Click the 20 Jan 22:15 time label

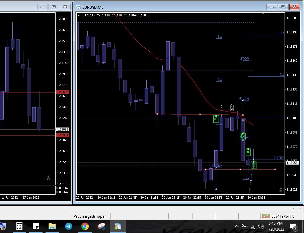click(171, 197)
